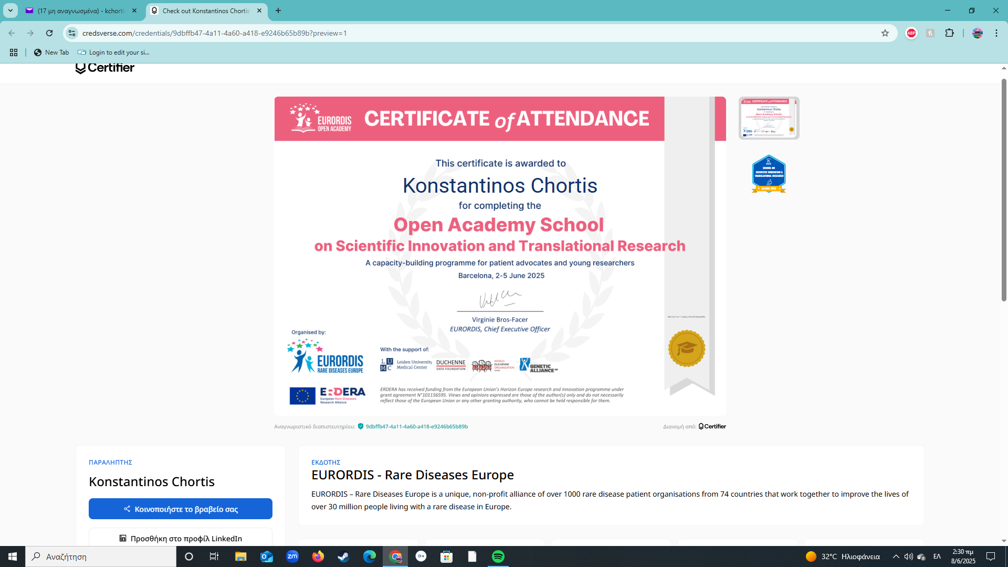Open the Windows Start menu
Image resolution: width=1008 pixels, height=567 pixels.
pos(13,556)
